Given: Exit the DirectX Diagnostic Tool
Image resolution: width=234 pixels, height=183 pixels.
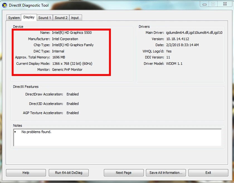Looking at the screenshot, I should coord(208,172).
